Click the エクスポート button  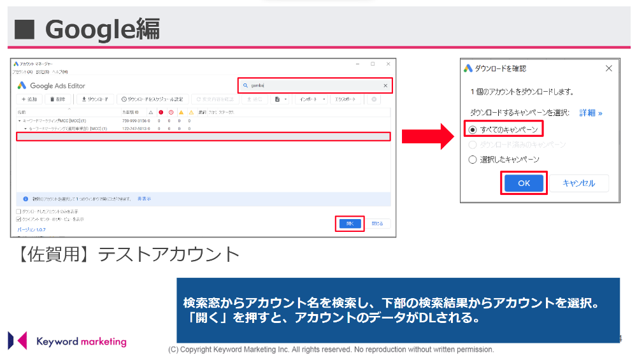pyautogui.click(x=345, y=99)
